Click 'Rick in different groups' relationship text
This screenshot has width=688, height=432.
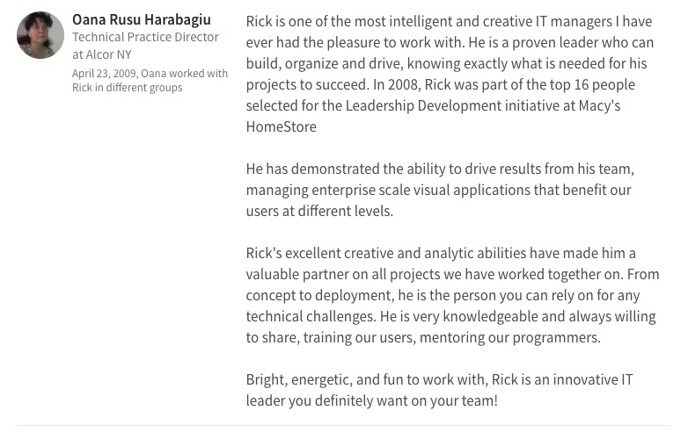coord(128,88)
